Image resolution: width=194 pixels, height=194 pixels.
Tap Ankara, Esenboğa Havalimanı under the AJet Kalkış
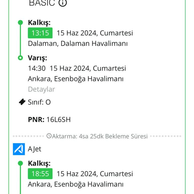pyautogui.click(x=76, y=184)
